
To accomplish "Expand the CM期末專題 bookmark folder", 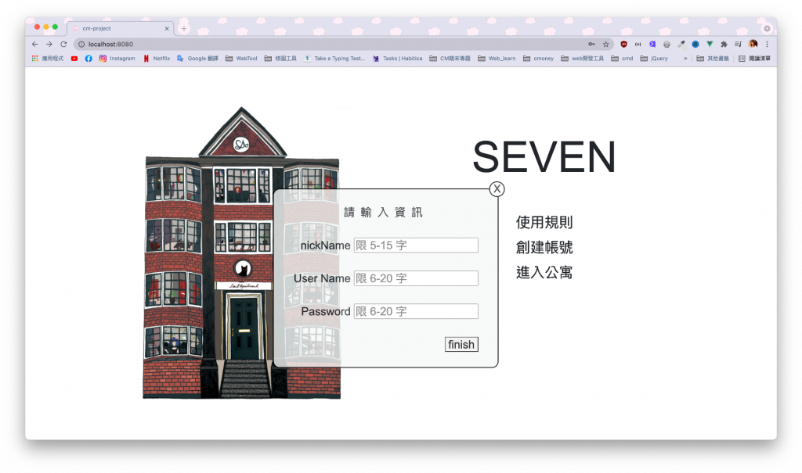I will (450, 59).
